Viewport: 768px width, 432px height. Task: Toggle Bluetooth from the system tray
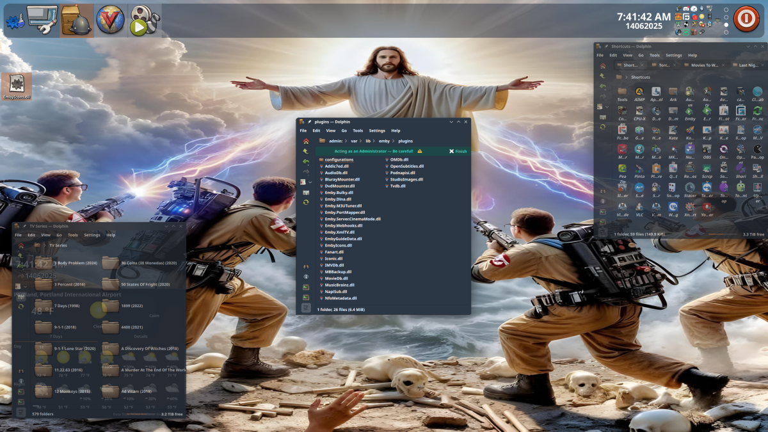tap(701, 8)
